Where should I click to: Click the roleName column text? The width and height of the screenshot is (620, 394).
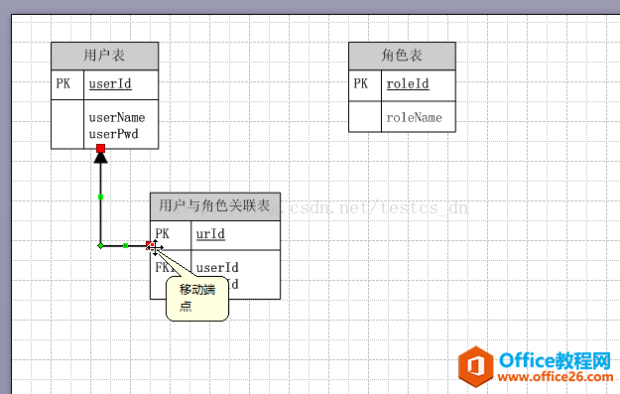pyautogui.click(x=414, y=117)
